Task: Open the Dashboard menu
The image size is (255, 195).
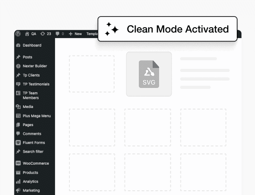Action: pos(32,45)
